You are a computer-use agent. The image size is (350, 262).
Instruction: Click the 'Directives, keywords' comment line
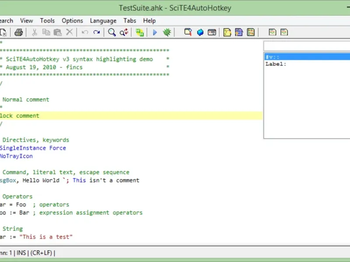tap(36, 140)
